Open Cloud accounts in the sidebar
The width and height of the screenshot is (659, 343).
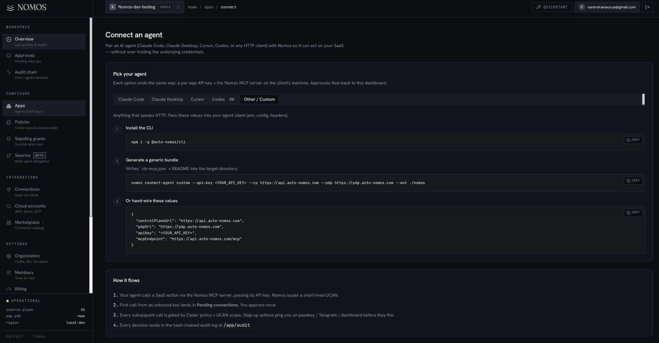tap(44, 208)
